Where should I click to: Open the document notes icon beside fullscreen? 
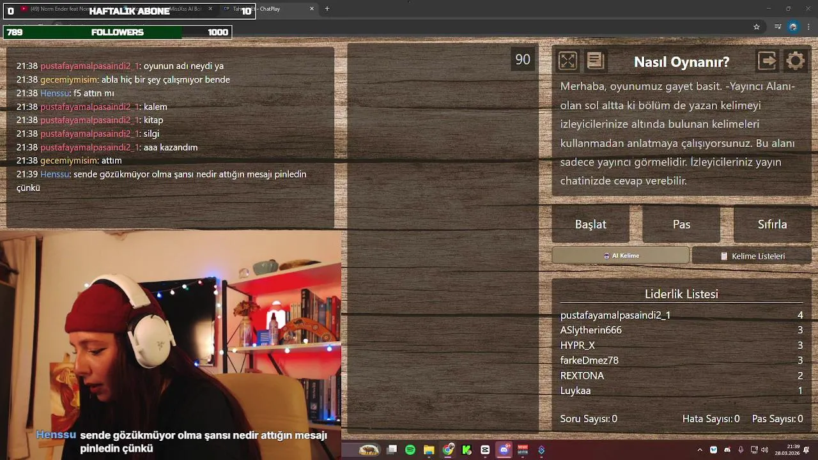point(596,61)
